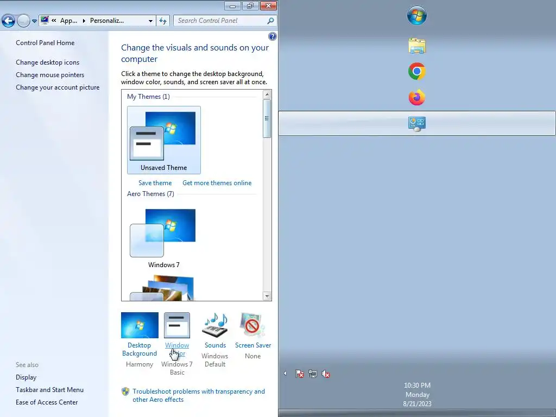Open the address bar history dropdown
556x417 pixels.
point(150,21)
